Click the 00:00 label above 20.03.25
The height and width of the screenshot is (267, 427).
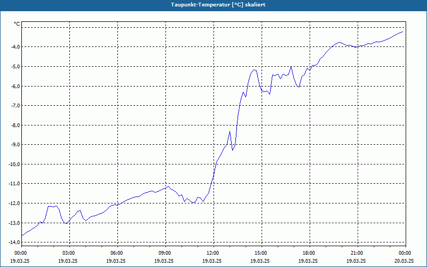click(406, 253)
